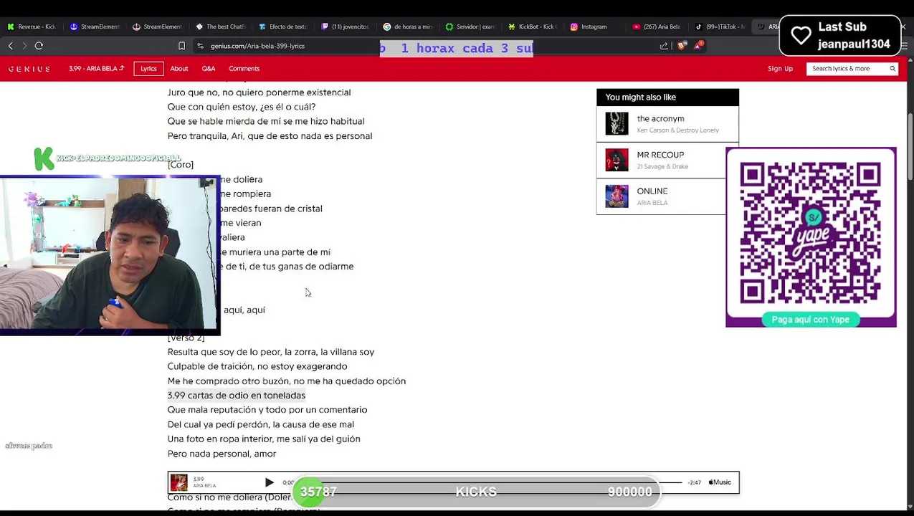Viewport: 914px width, 516px height.
Task: Click lyric Culpable de traición, no estoy exagerando
Action: (x=257, y=366)
